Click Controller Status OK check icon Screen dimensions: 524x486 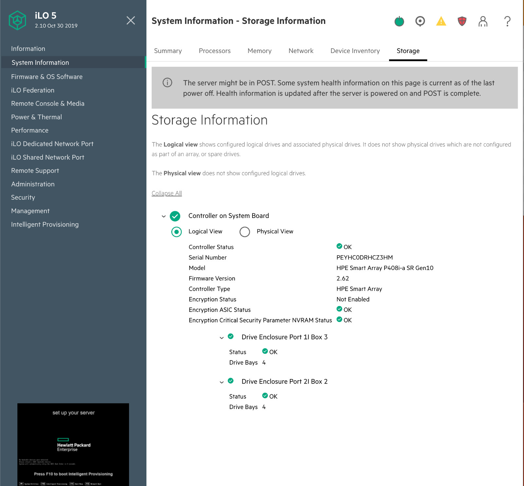coord(339,246)
